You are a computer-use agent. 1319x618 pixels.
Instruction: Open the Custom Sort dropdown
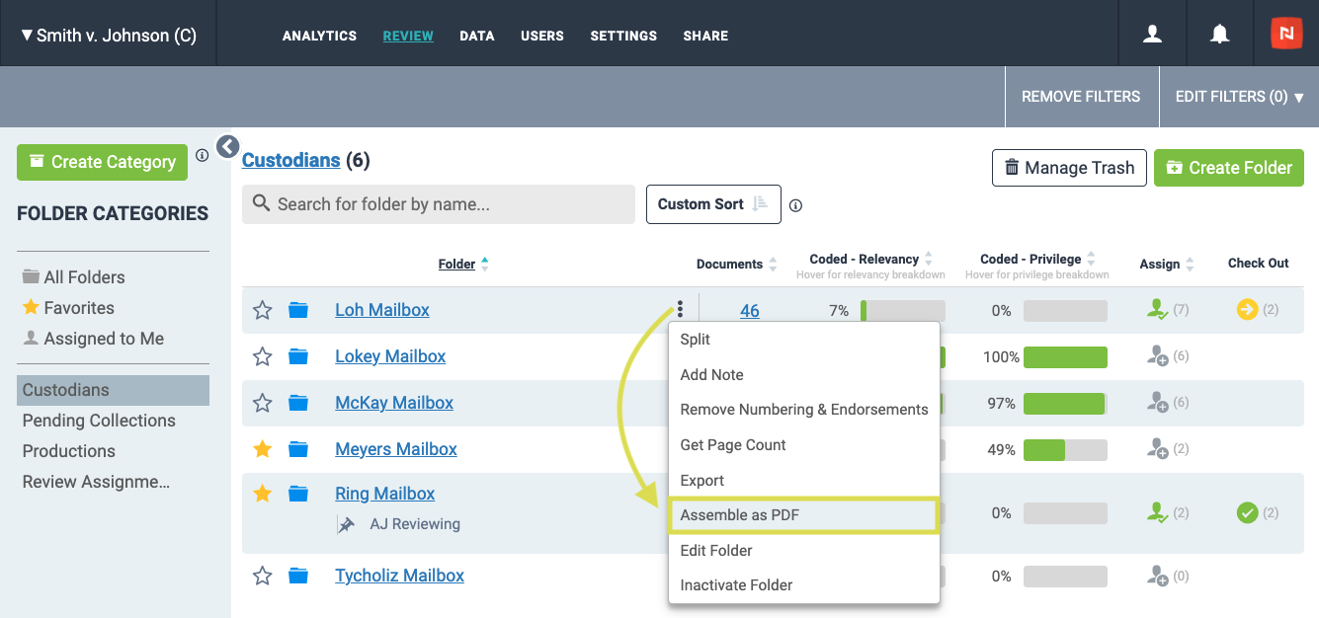[x=713, y=204]
